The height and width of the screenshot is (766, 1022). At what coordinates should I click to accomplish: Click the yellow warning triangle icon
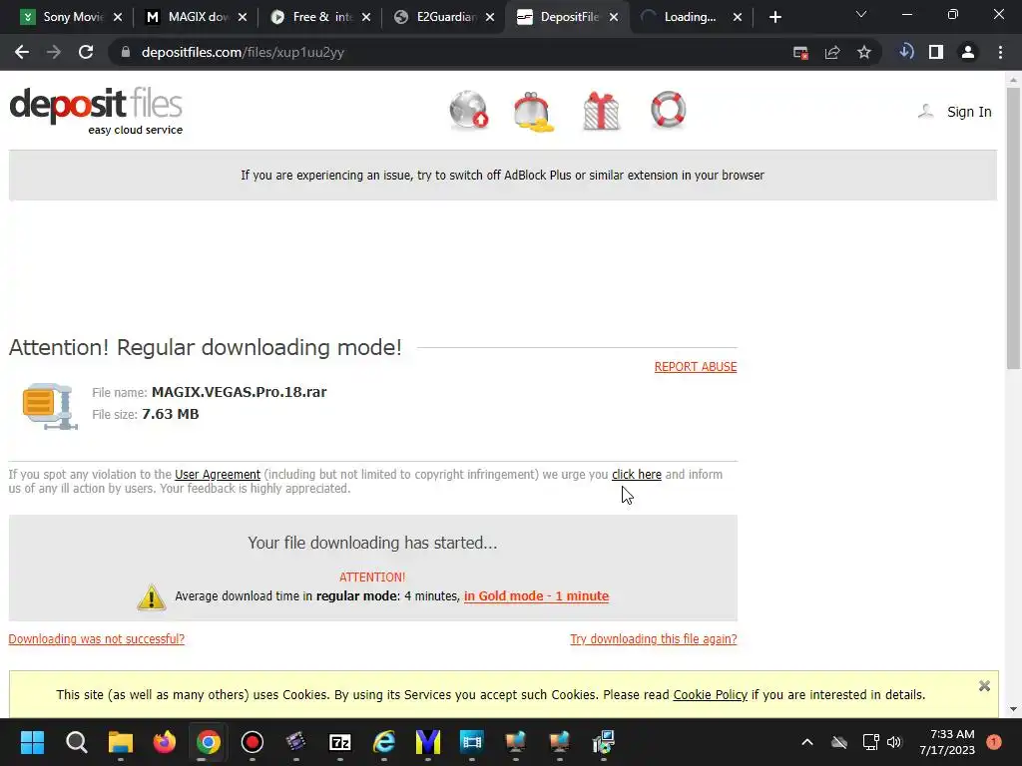(x=152, y=596)
